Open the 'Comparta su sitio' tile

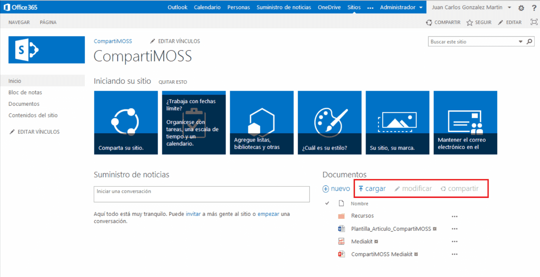tap(126, 122)
